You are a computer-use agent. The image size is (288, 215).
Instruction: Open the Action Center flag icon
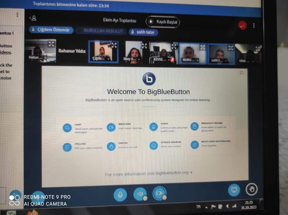click(x=213, y=207)
